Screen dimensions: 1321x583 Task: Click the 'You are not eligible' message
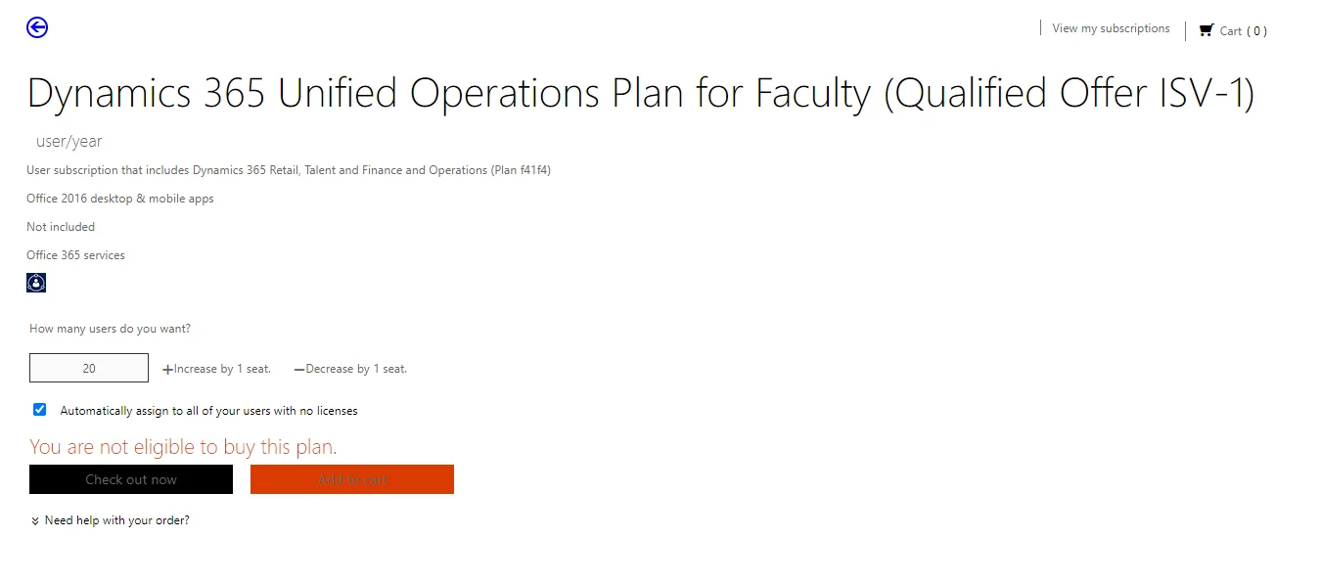pyautogui.click(x=183, y=447)
